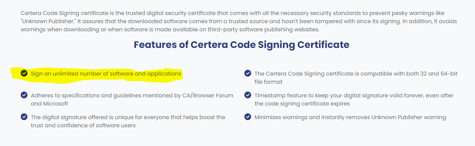Click the yellow-highlighted "Sign an unlimited number" text
The image size is (475, 146).
point(106,74)
